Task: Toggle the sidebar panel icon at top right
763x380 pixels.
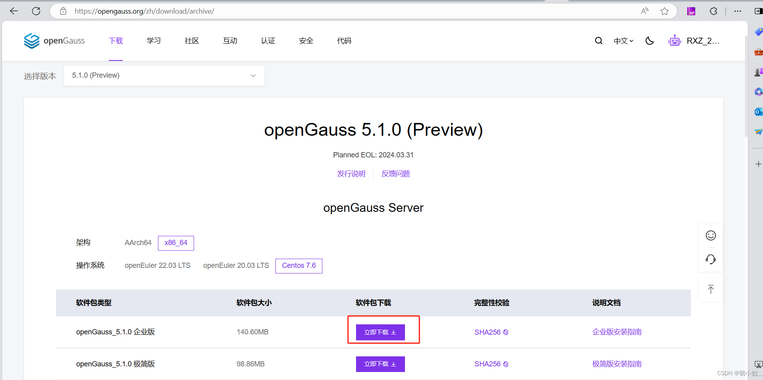Action: coord(758,11)
